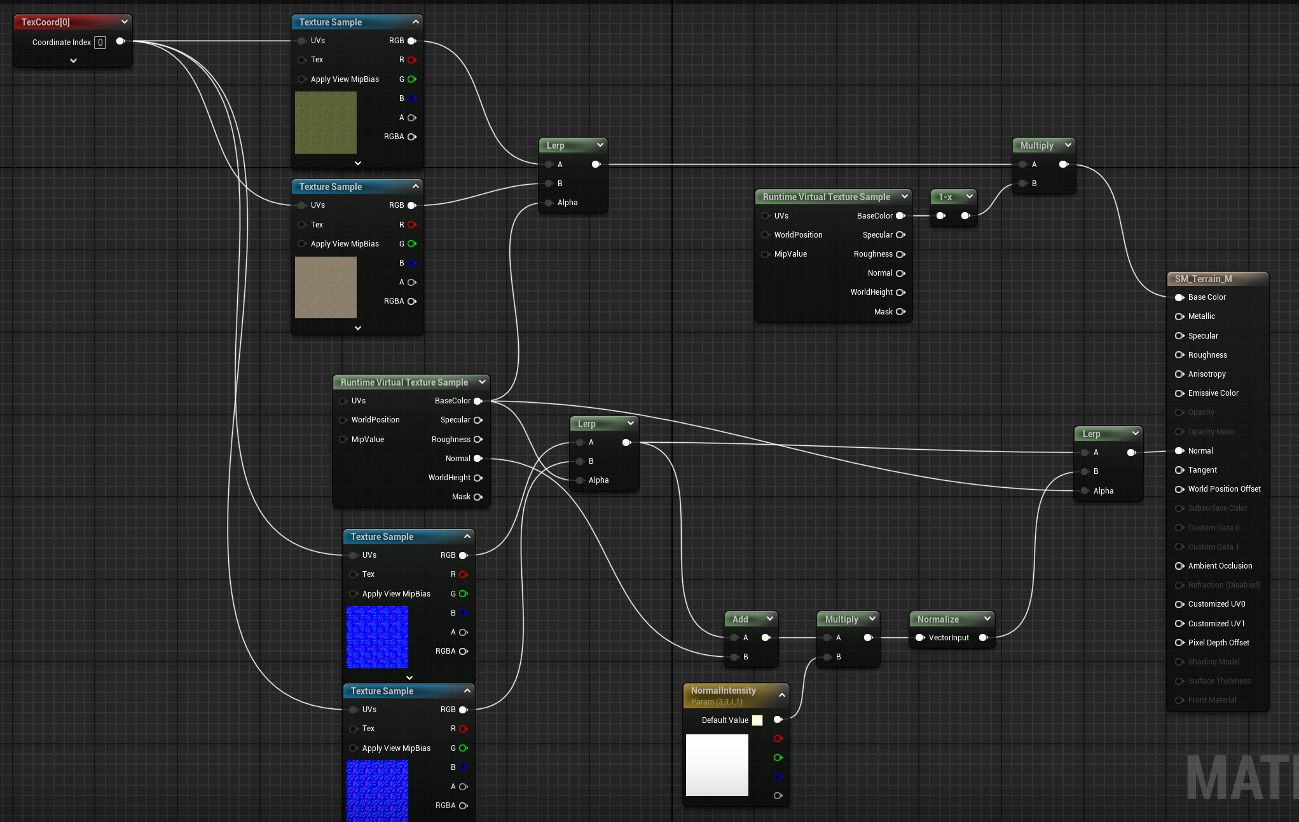Toggle World Position Offset input pin
The width and height of the screenshot is (1299, 822).
tap(1179, 489)
